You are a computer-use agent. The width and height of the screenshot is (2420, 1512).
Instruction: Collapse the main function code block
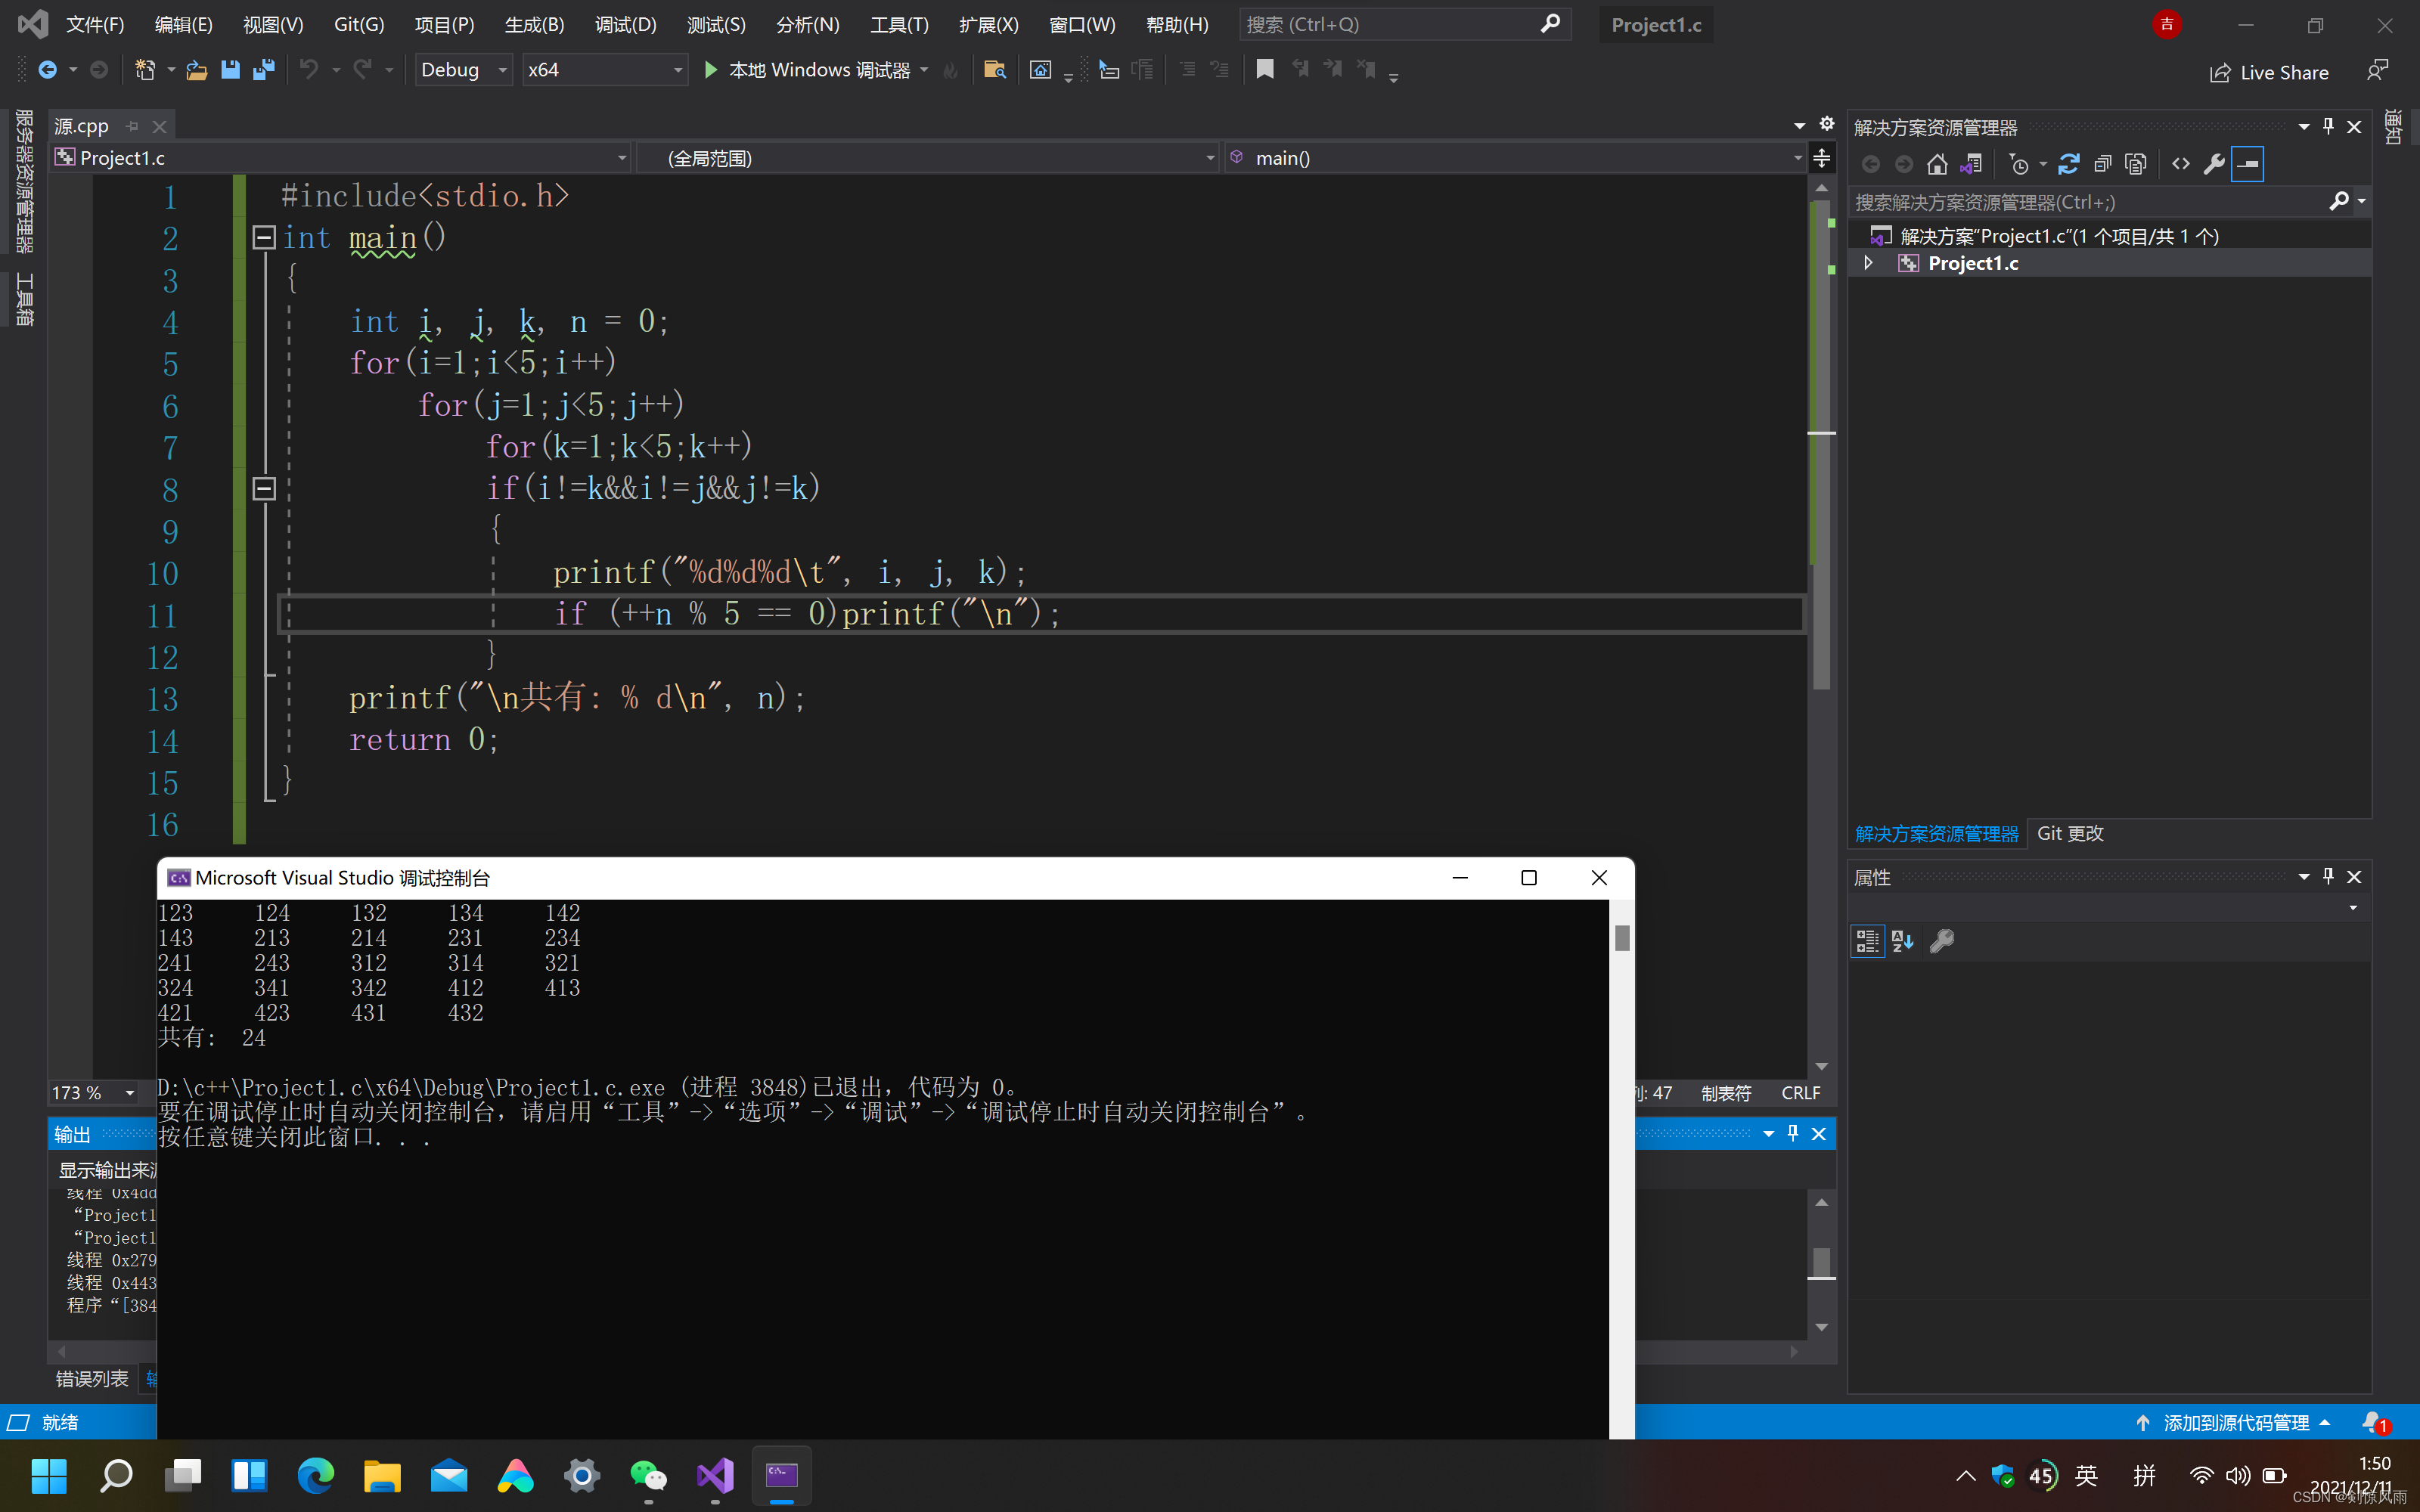coord(264,238)
